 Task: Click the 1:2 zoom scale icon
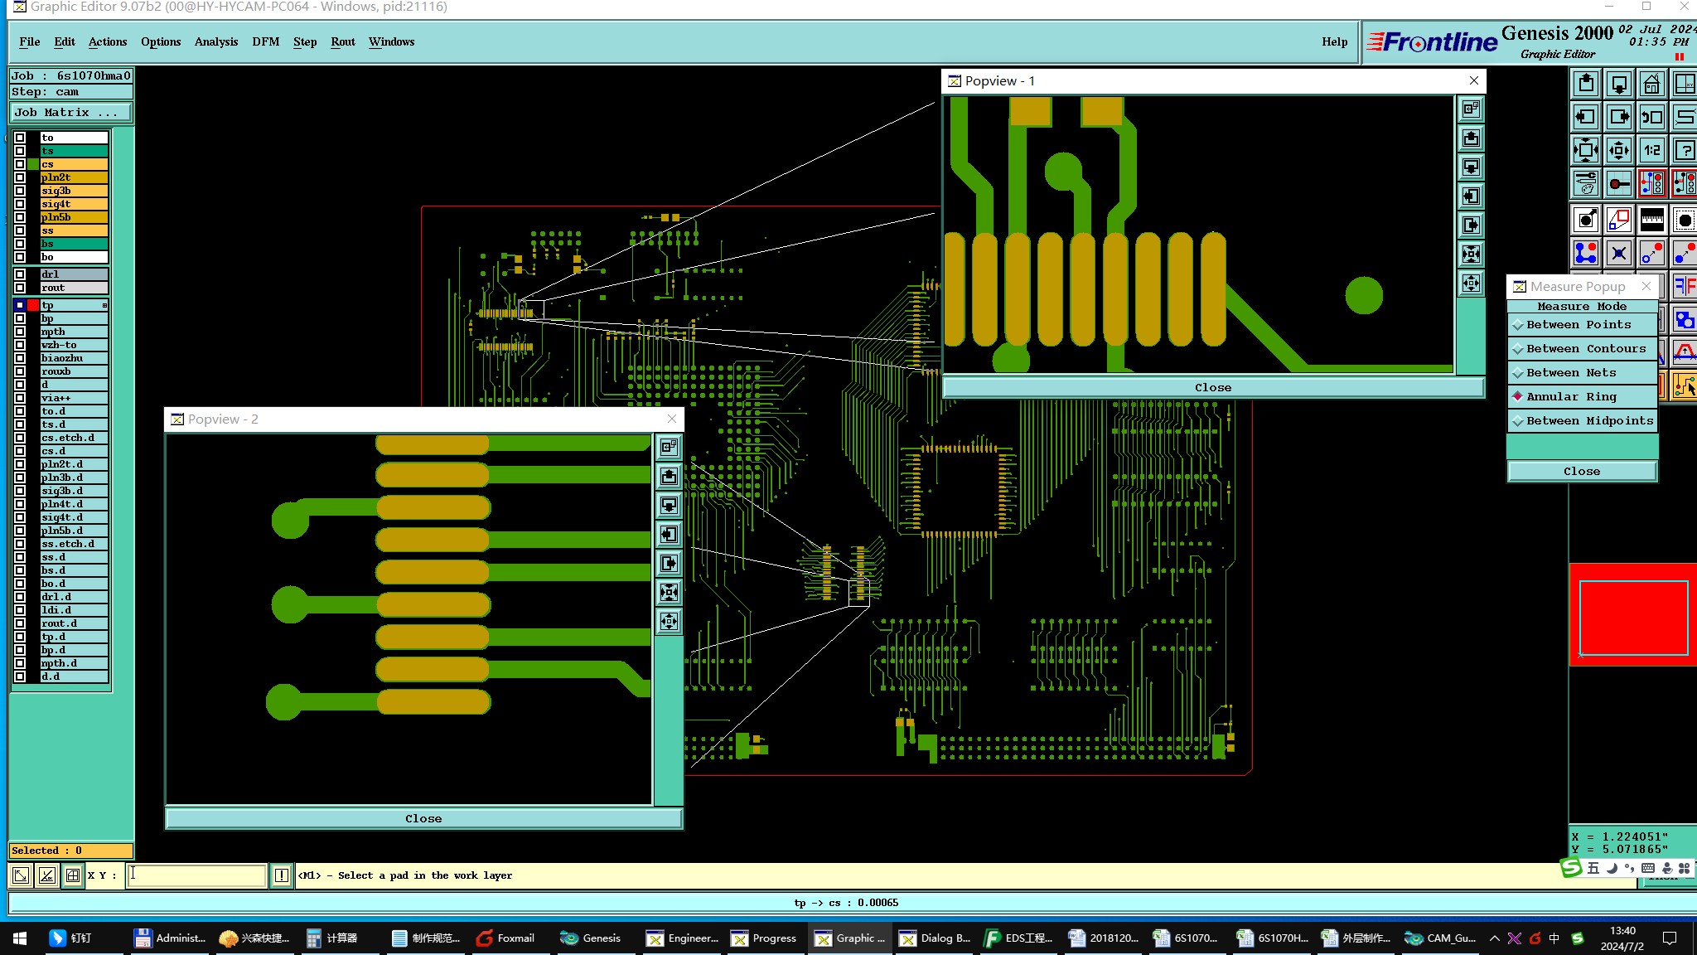pos(1651,150)
